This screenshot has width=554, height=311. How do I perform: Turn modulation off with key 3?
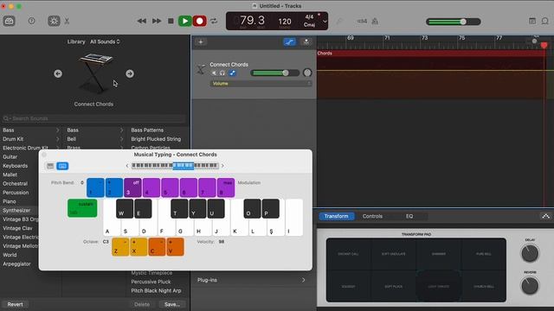pyautogui.click(x=132, y=187)
